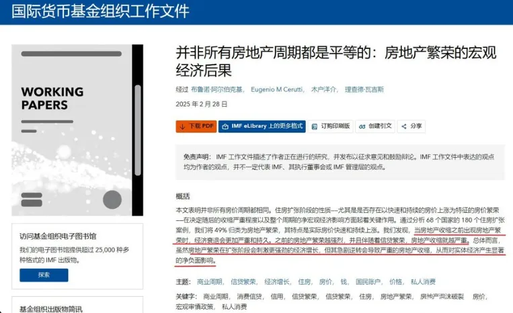The width and height of the screenshot is (513, 313).
Task: Click the download arrow icon on 下载 PDF
Action: click(x=183, y=126)
